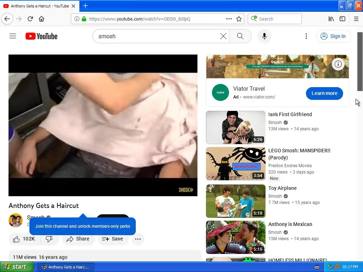Click the Viator ad banner image

coord(277,66)
